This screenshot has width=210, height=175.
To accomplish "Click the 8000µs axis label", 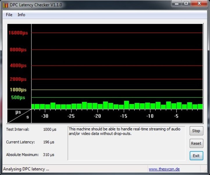I will 18,50.
